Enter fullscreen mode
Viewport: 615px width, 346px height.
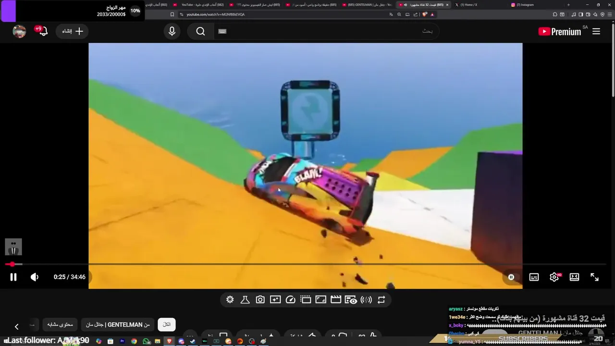coord(594,277)
